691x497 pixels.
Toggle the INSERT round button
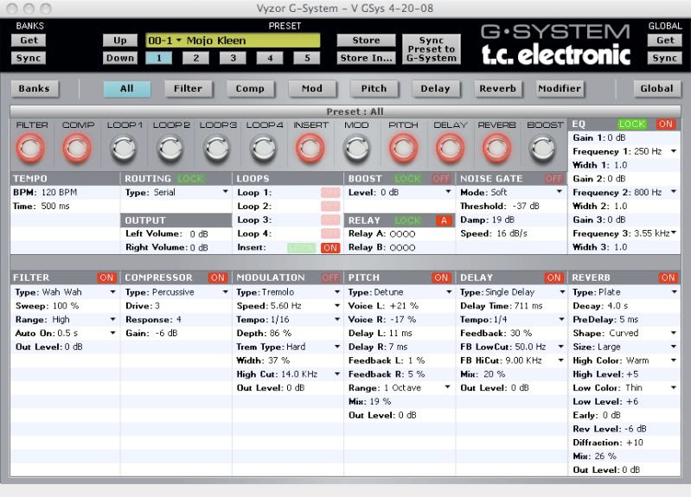point(310,148)
